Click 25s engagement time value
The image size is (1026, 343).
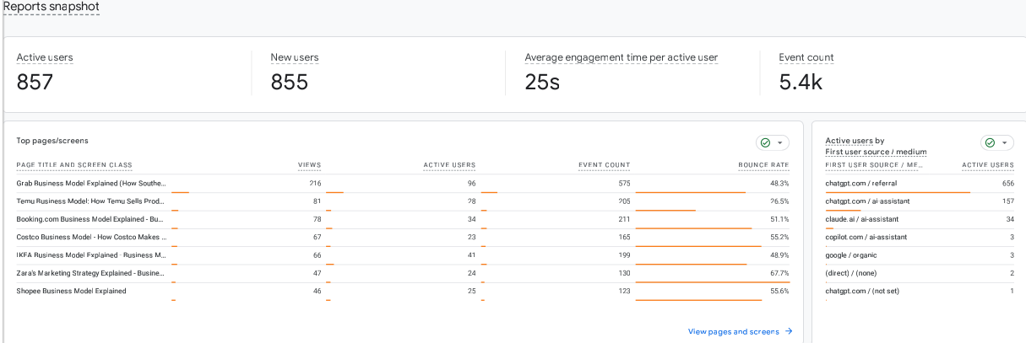[x=542, y=82]
